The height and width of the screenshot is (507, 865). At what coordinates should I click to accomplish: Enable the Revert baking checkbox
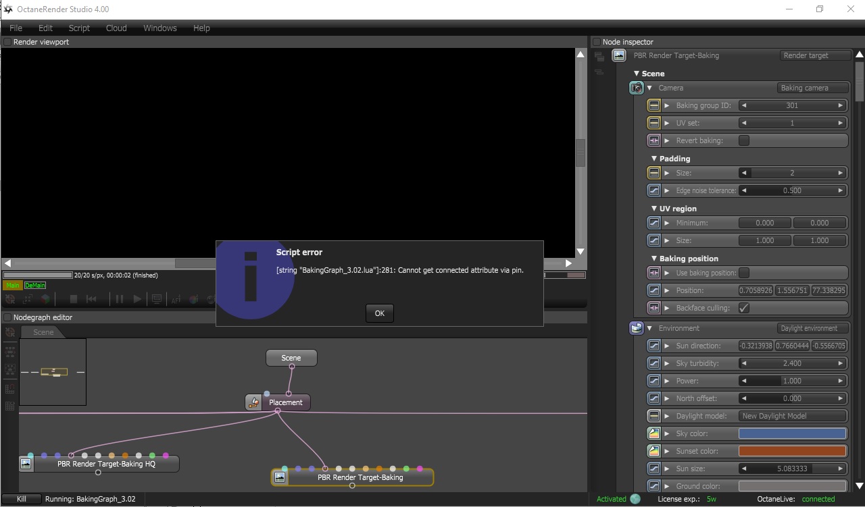[x=744, y=140]
